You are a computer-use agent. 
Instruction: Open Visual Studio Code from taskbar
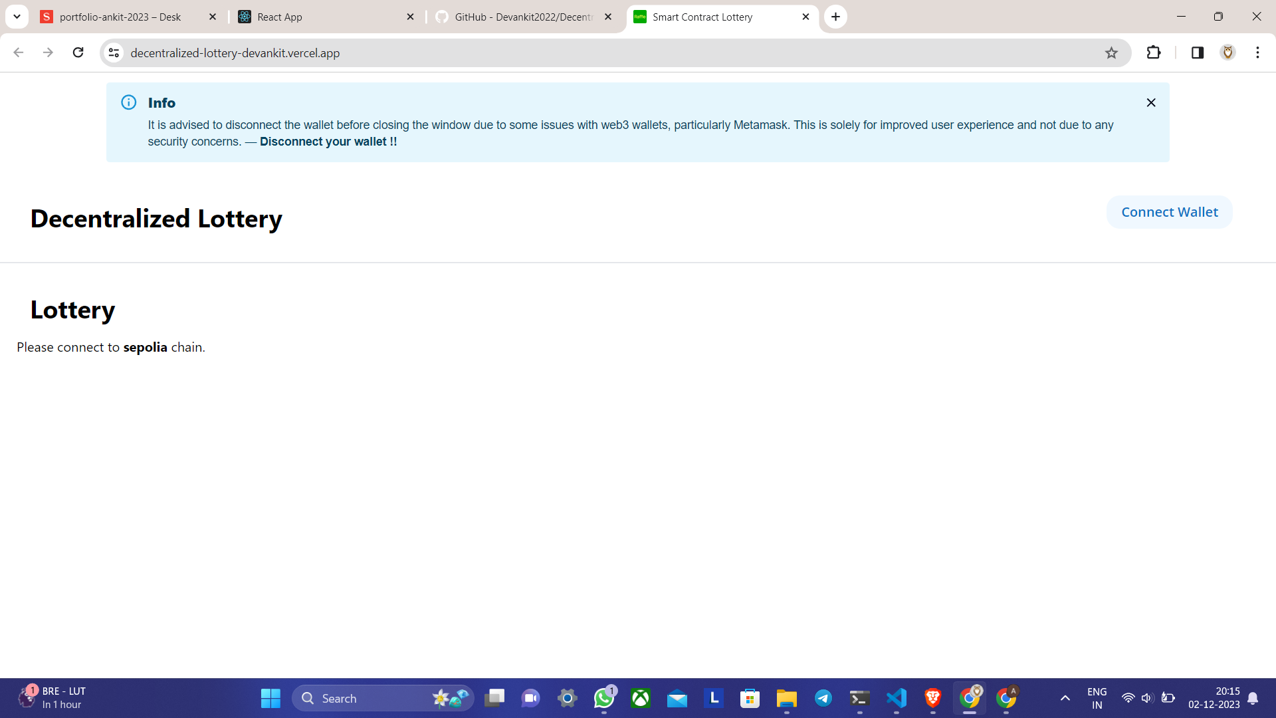pyautogui.click(x=896, y=698)
